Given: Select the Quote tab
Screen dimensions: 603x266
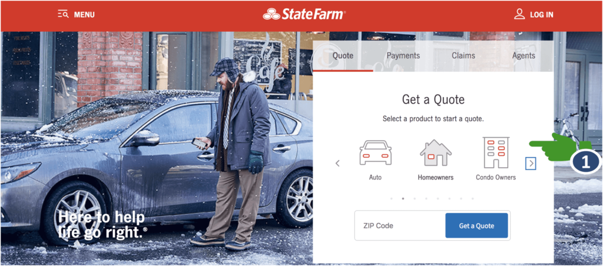Looking at the screenshot, I should [x=343, y=55].
